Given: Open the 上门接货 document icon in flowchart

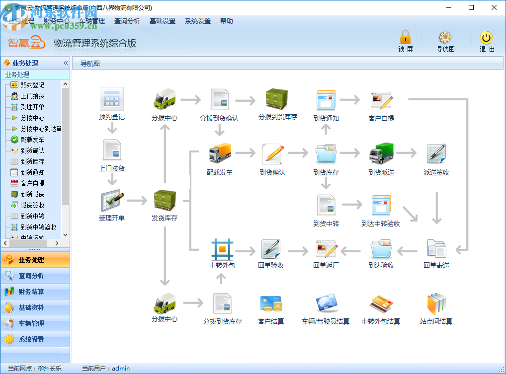Looking at the screenshot, I should pyautogui.click(x=112, y=150).
